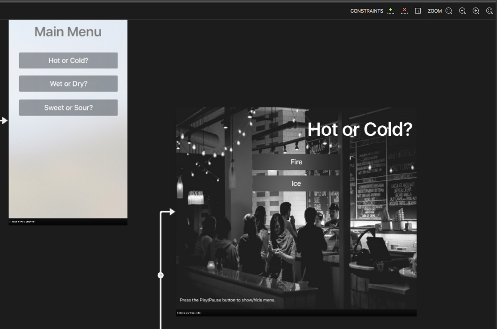Click the Update Frames icon
This screenshot has width=497, height=329.
point(418,10)
